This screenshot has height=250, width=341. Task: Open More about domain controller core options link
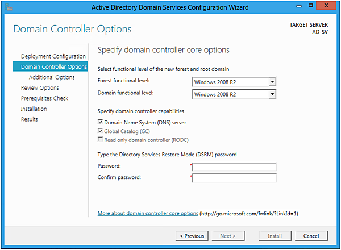point(148,213)
